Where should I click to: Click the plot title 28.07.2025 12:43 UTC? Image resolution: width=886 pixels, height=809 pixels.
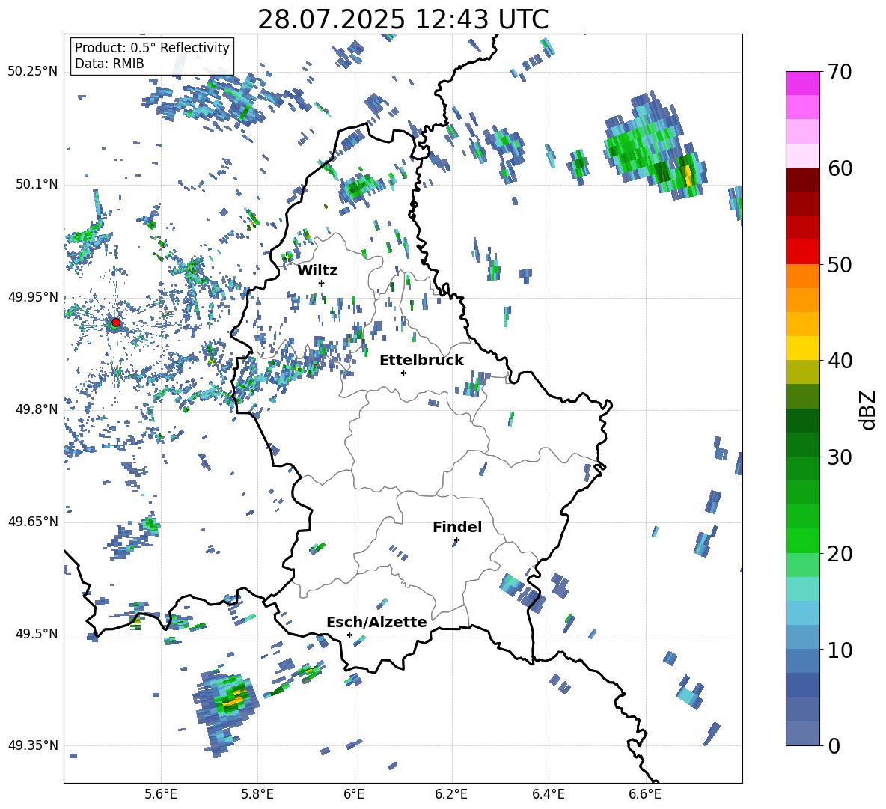(403, 19)
